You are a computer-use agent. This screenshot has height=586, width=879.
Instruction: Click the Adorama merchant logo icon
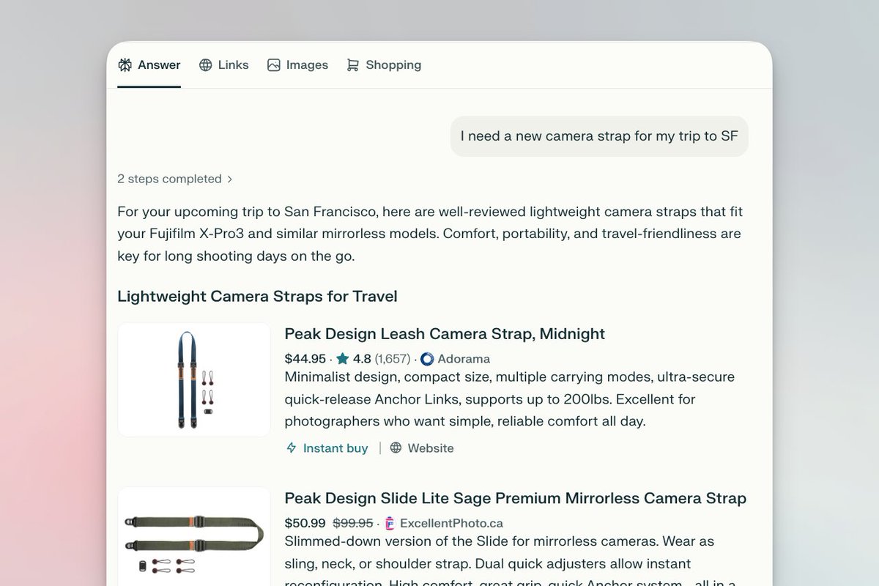tap(427, 359)
